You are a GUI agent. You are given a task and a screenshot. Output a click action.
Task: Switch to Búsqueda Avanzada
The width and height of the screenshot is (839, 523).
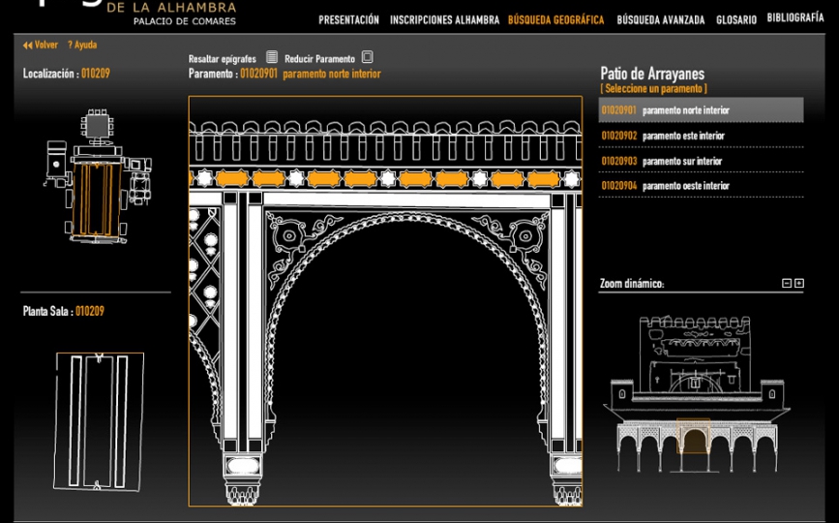pyautogui.click(x=660, y=19)
